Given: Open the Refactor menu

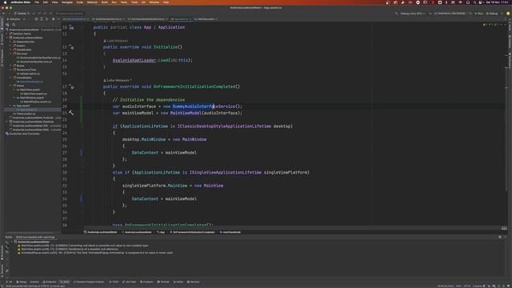Looking at the screenshot, I should 92,2.
